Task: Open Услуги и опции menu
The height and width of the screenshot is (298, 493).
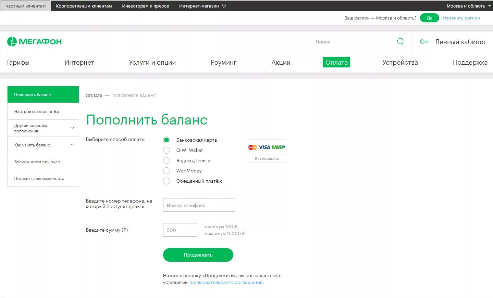Action: click(x=152, y=62)
